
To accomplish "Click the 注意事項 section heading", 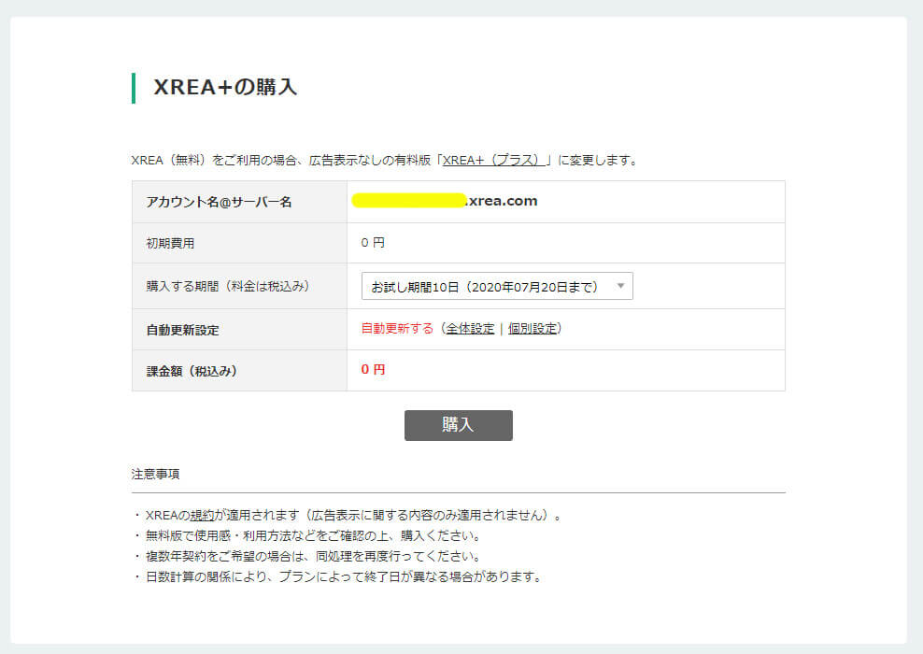I will pos(155,474).
